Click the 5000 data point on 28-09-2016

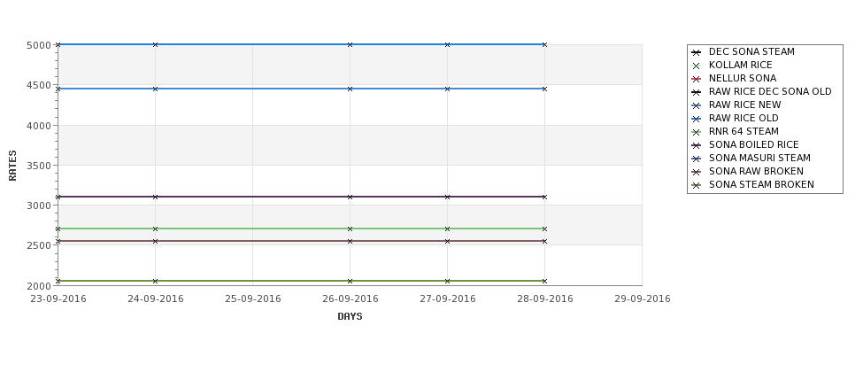[x=544, y=44]
